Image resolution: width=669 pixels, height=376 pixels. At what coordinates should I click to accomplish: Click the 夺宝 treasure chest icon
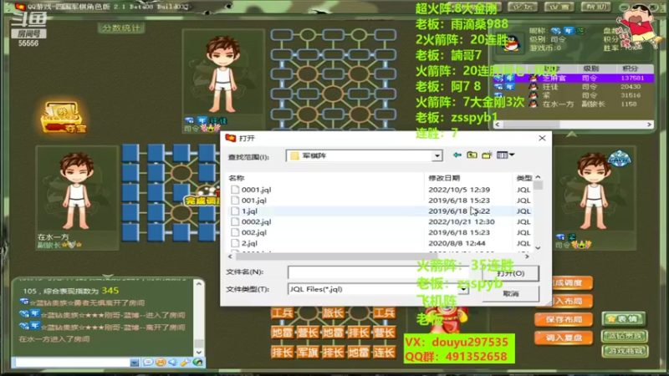tap(64, 117)
